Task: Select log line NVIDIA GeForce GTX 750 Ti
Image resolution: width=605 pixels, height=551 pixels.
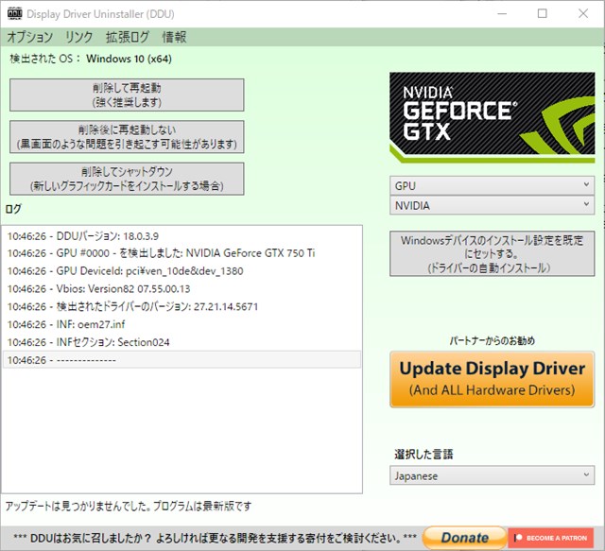Action: [x=181, y=253]
